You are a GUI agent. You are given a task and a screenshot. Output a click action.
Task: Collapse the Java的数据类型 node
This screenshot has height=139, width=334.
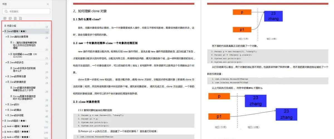pyautogui.click(x=6, y=82)
